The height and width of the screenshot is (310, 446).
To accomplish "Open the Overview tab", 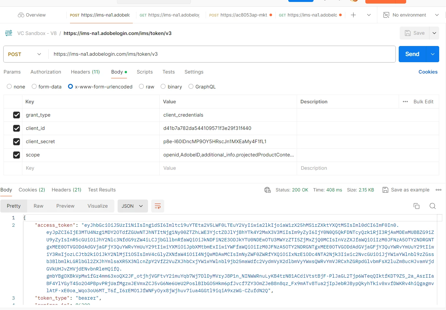I will click(32, 15).
